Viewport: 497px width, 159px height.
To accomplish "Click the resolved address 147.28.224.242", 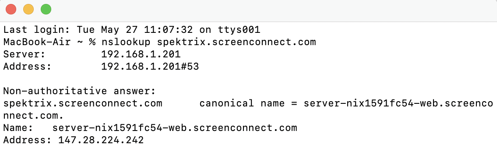I will [101, 140].
